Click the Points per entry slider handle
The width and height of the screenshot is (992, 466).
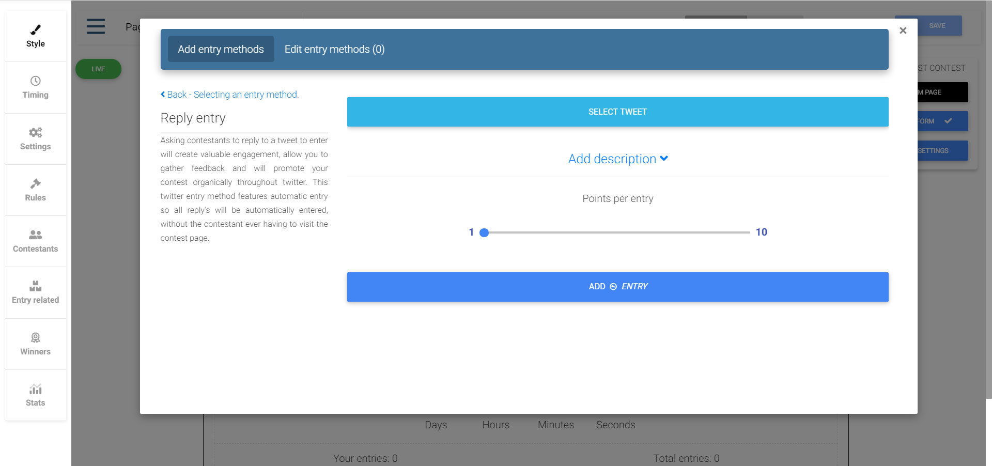(x=484, y=232)
